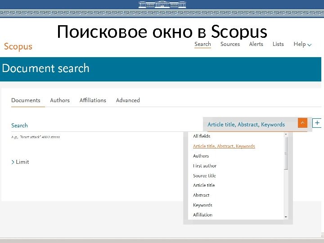Click the dropdown list scrollbar thumb
The width and height of the screenshot is (324, 243).
point(286,153)
